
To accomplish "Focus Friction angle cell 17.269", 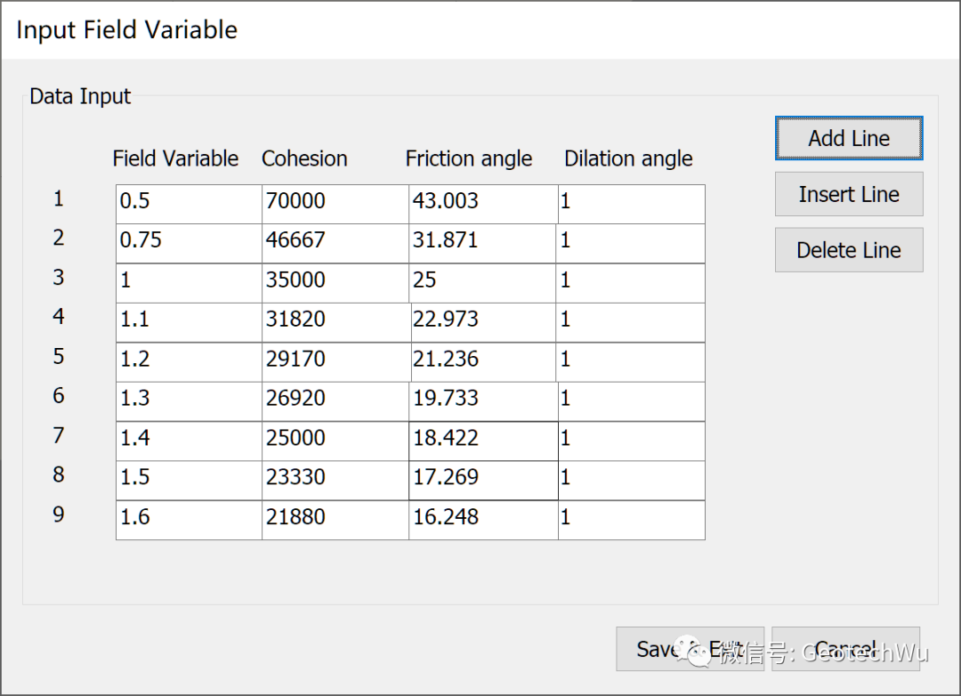I will [483, 481].
